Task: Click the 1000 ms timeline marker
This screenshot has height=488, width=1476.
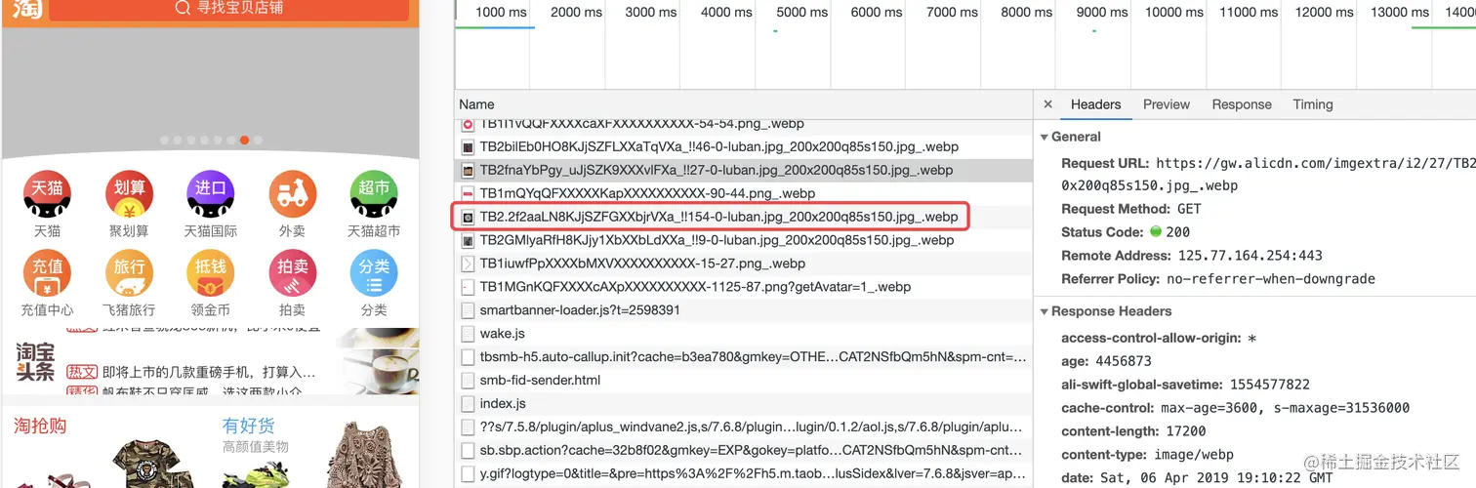Action: tap(501, 12)
